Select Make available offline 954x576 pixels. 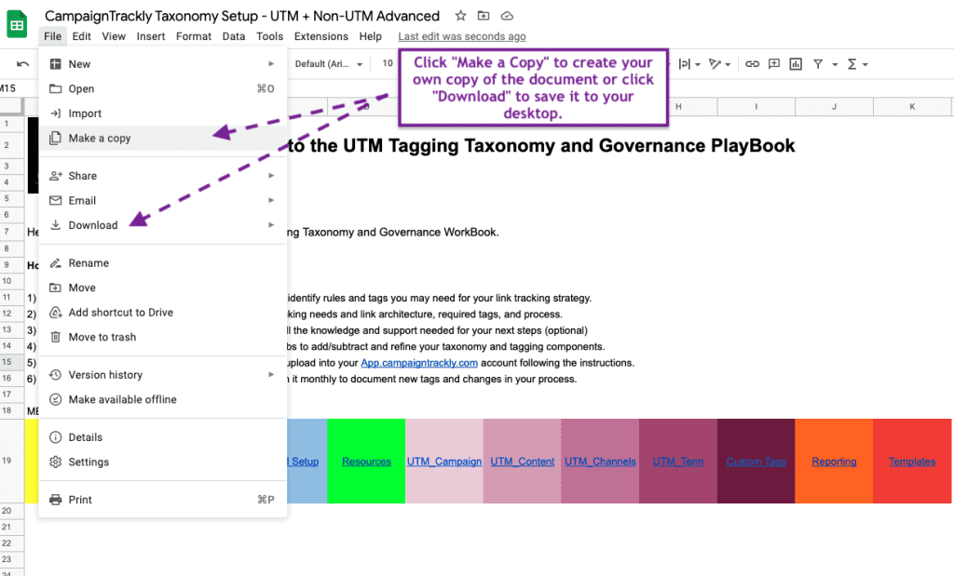[x=162, y=399]
